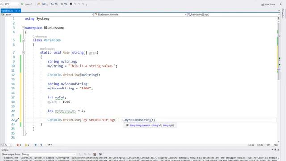Click the string operator + tooltip
286x161 pixels.
pos(150,125)
